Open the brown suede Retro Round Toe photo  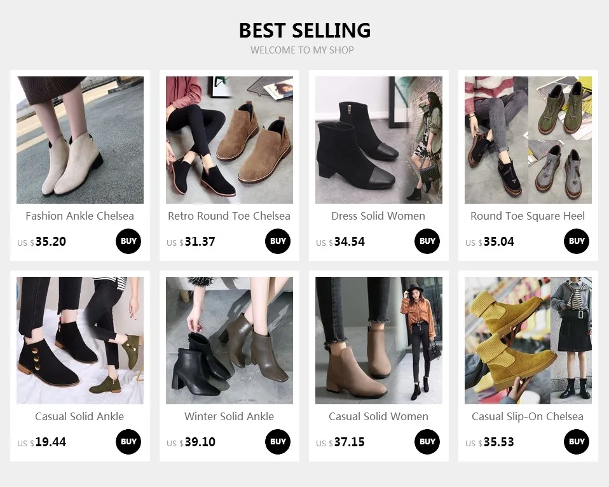[229, 140]
